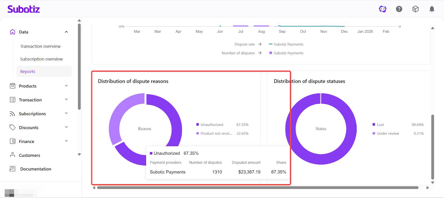Click the horizontal scrollbar right arrow
This screenshot has width=444, height=198.
[428, 188]
